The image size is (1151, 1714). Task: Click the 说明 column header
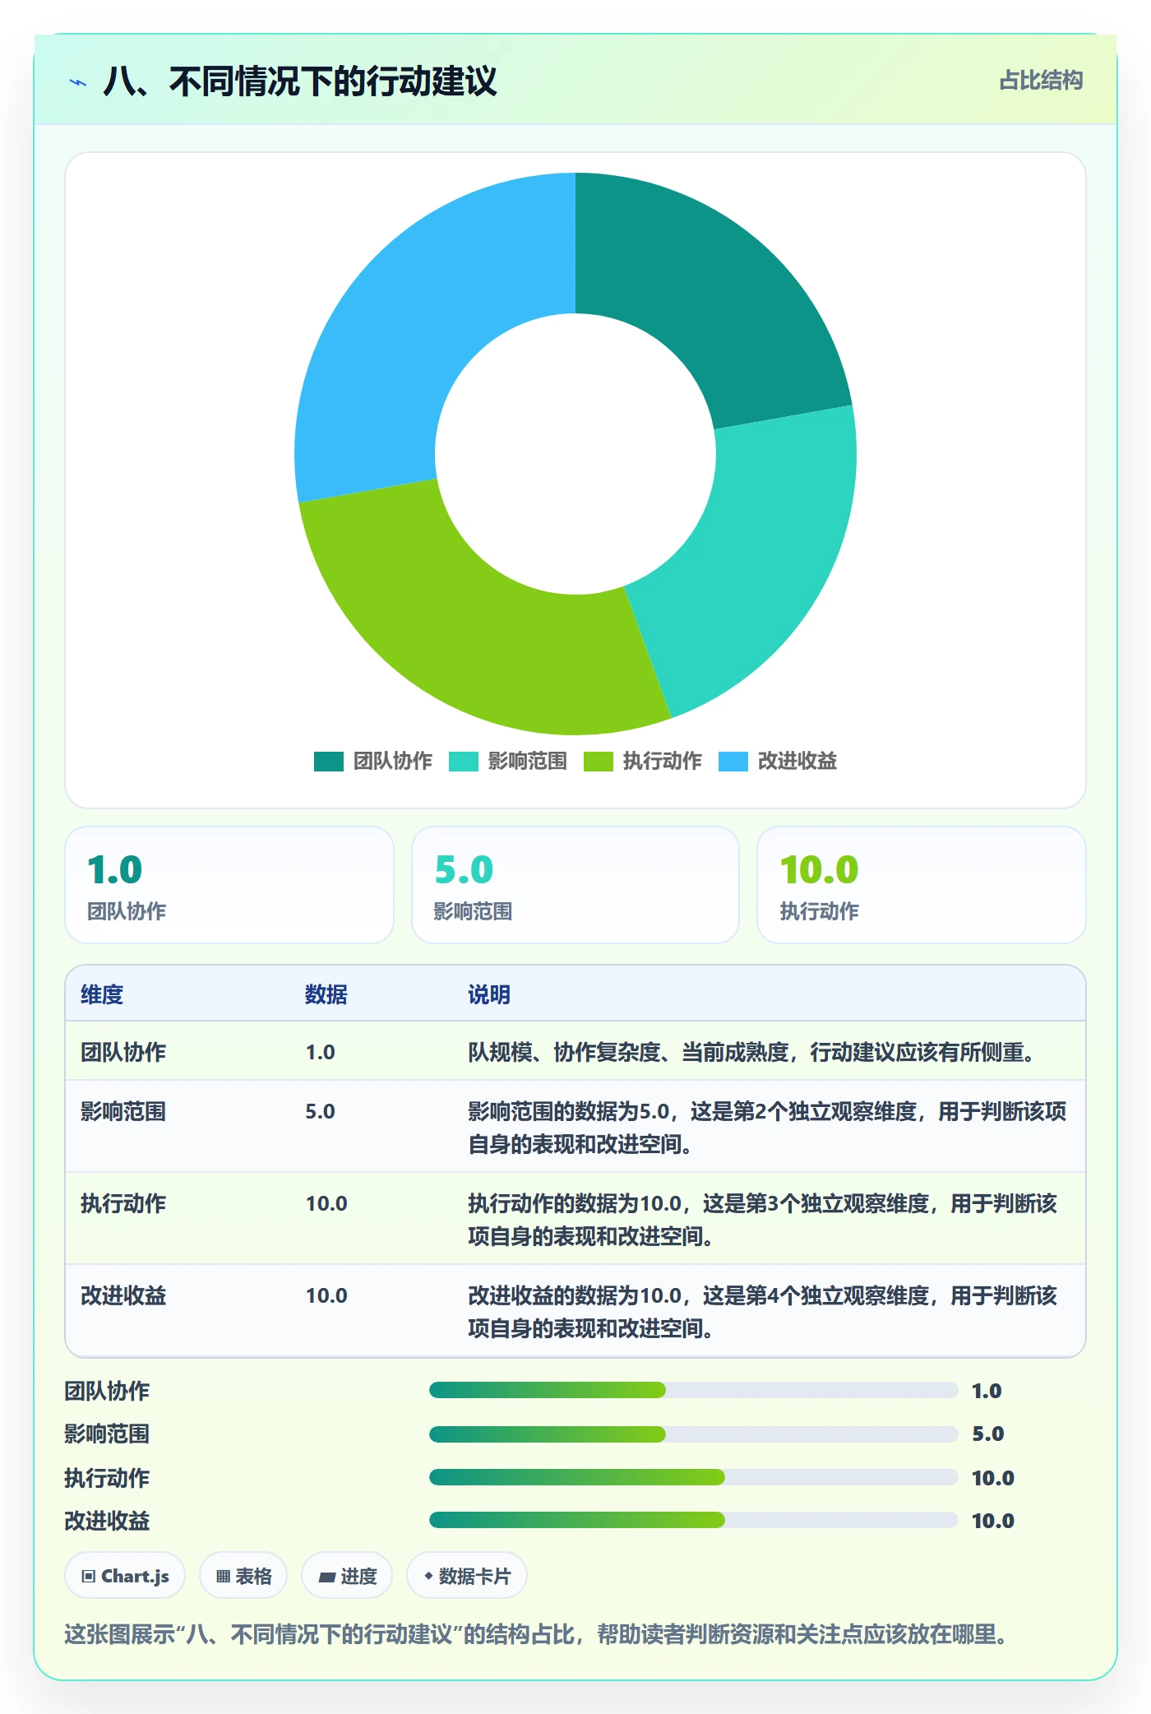489,994
